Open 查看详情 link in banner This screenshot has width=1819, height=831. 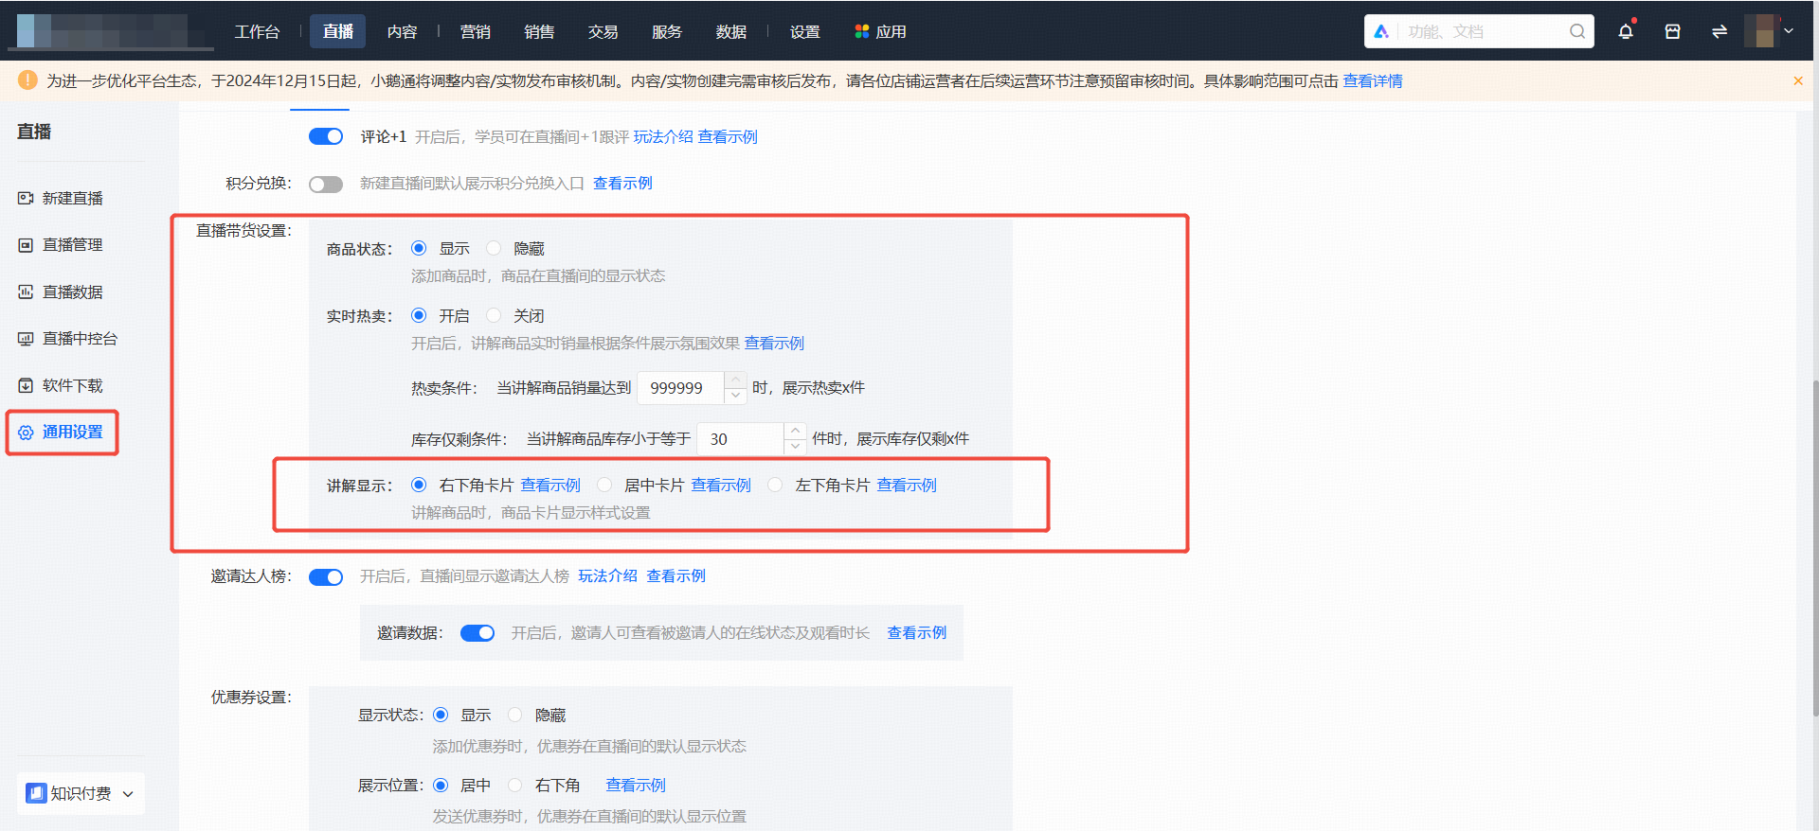pos(1373,81)
